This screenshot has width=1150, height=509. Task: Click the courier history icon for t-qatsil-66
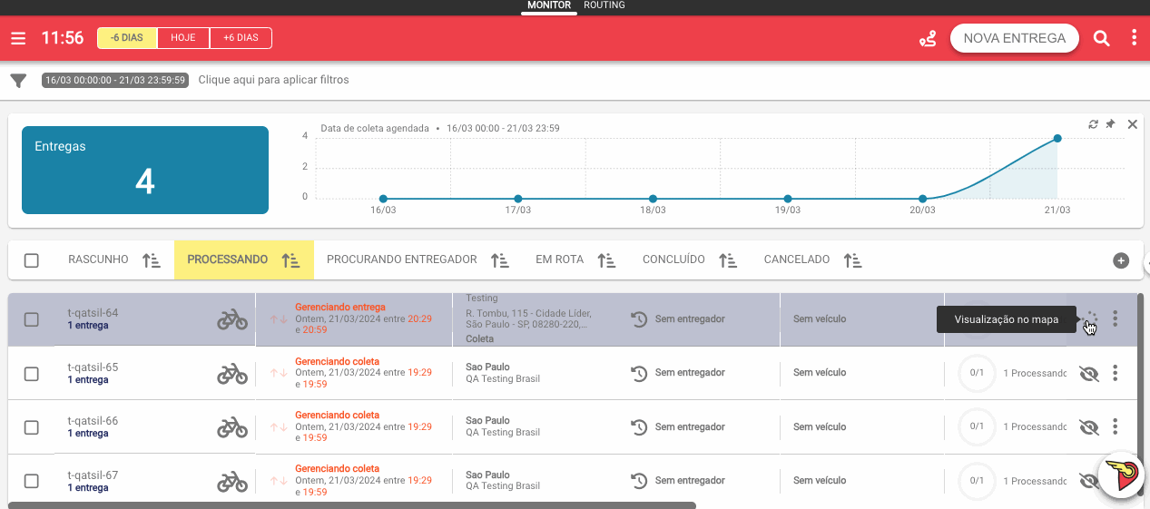[639, 426]
